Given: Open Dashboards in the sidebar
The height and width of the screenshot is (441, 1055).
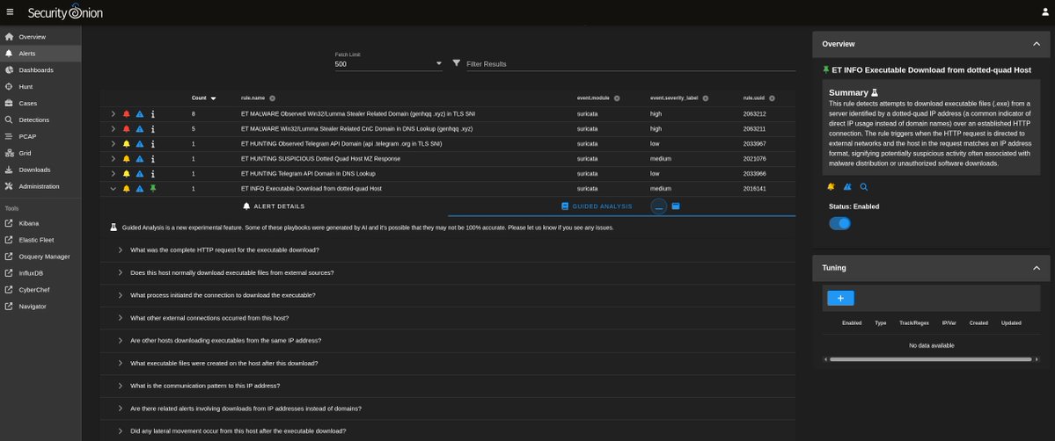Looking at the screenshot, I should pyautogui.click(x=40, y=70).
